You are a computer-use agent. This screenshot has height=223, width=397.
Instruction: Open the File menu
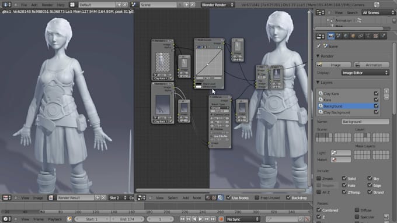pos(24,5)
